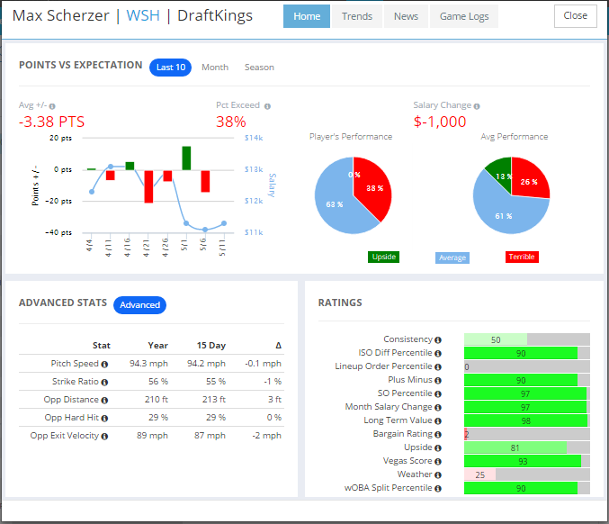Click info icon beside Salary Change
The height and width of the screenshot is (524, 609).
point(477,106)
